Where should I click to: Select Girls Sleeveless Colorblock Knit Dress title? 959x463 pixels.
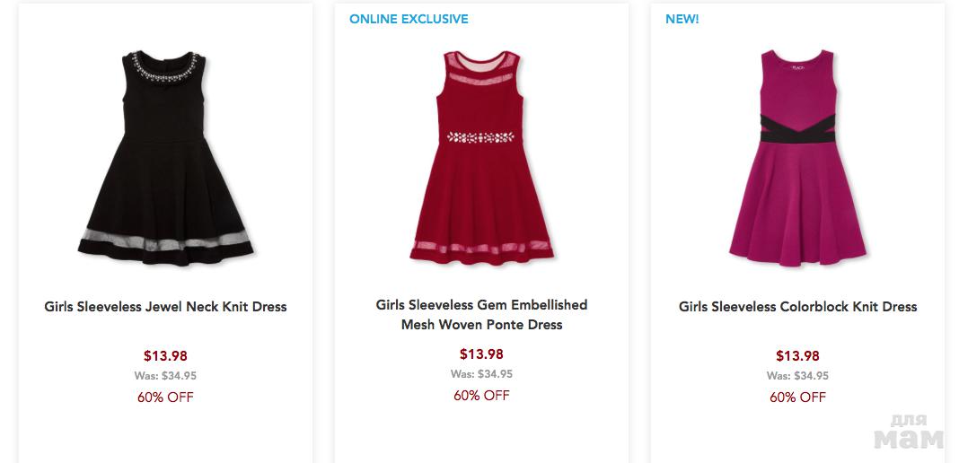pyautogui.click(x=797, y=307)
